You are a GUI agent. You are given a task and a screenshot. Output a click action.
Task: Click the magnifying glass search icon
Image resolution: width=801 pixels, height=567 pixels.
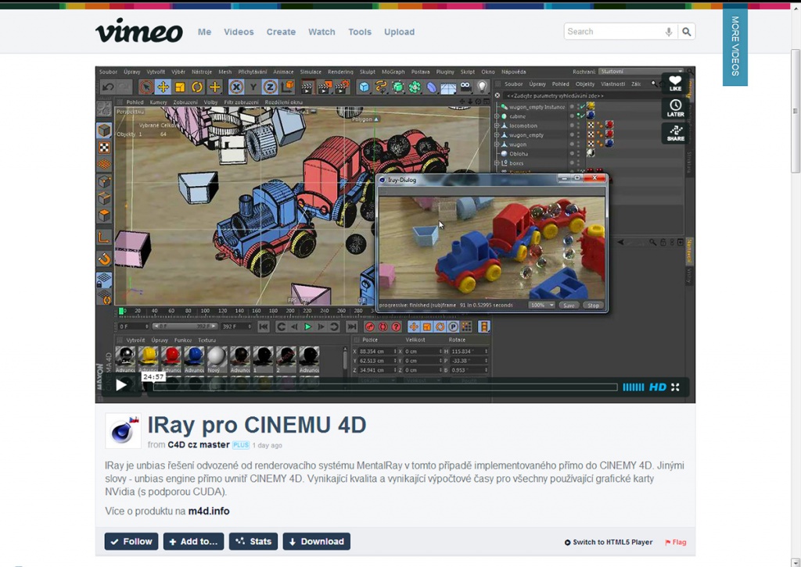tap(686, 31)
